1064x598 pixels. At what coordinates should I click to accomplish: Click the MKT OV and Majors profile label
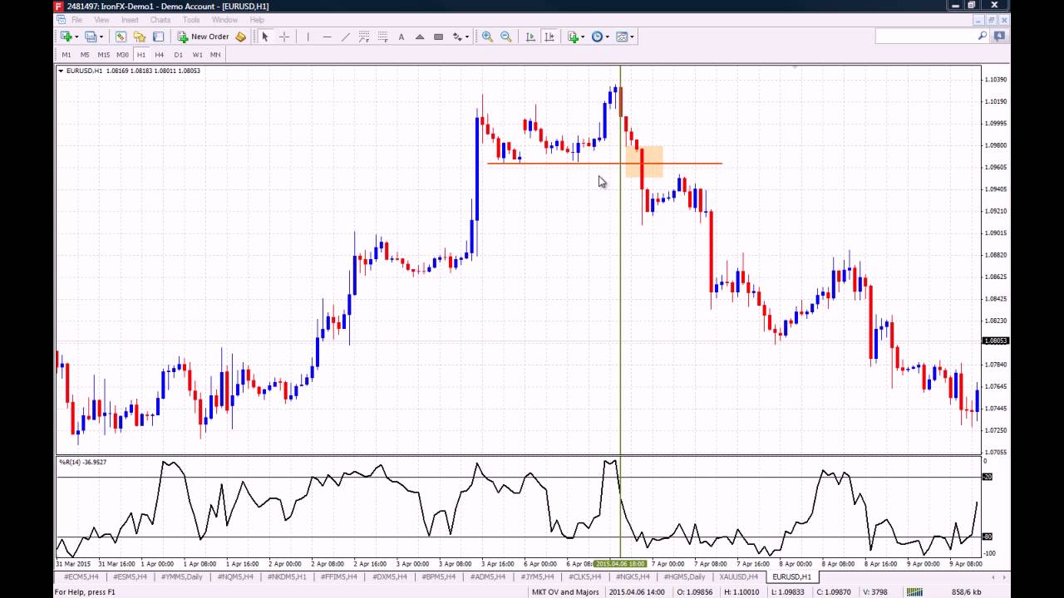click(x=565, y=592)
